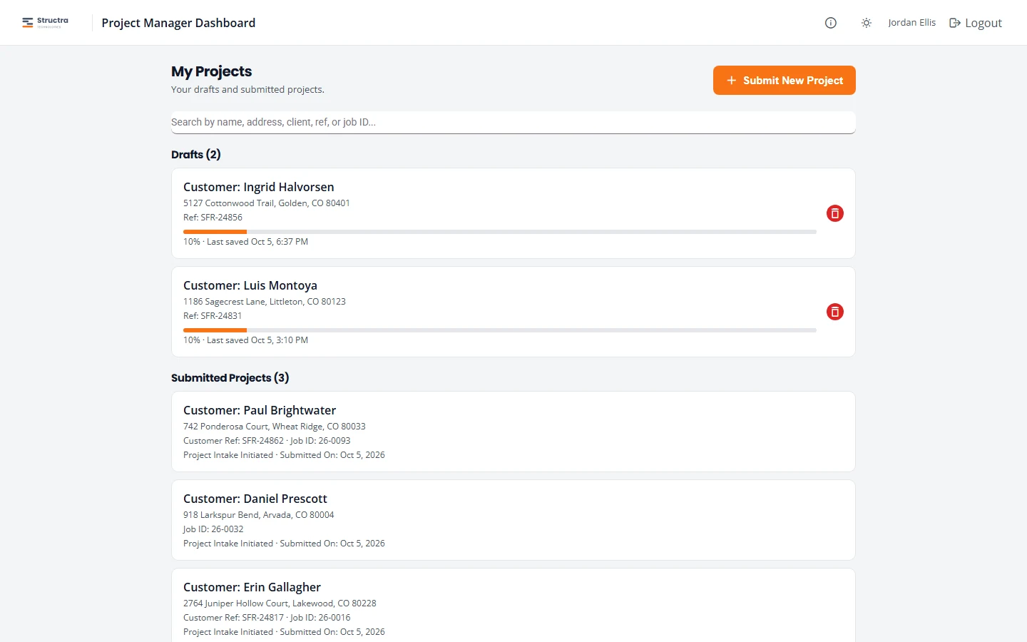Delete the Ingrid Halvorsen draft
Screen dimensions: 1027x642
click(x=835, y=213)
